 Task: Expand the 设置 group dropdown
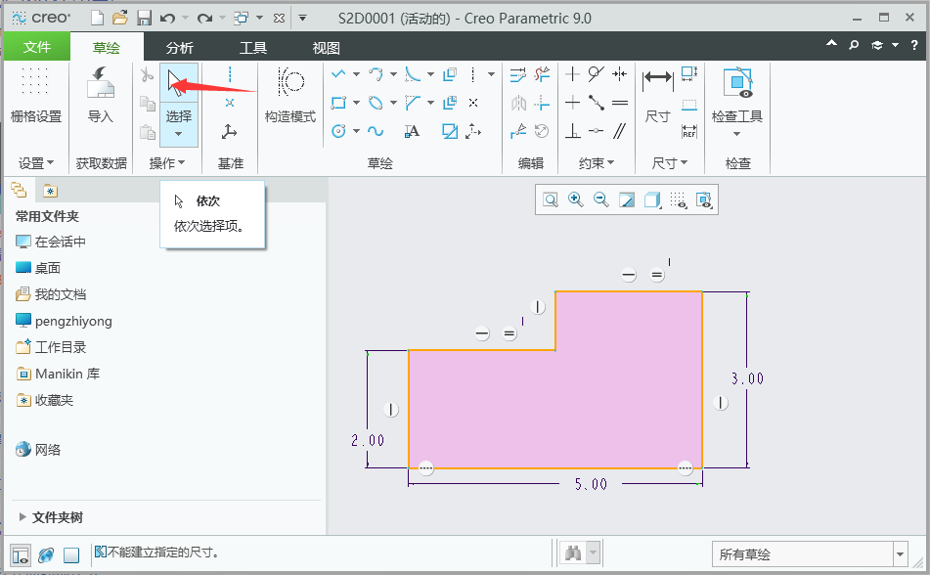35,162
